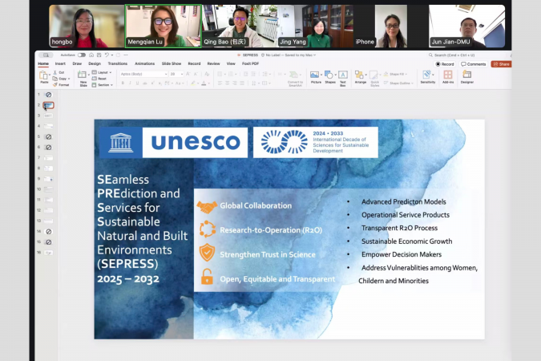Click the Home icon in the title bar

[91, 55]
